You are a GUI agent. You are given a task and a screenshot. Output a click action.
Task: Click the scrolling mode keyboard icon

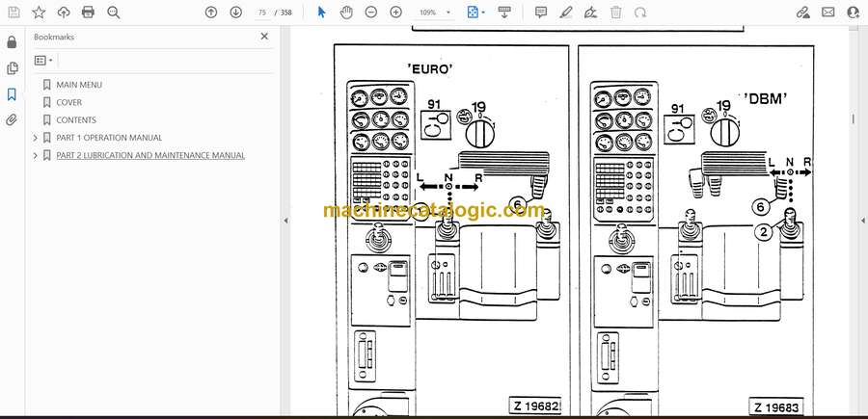(503, 13)
